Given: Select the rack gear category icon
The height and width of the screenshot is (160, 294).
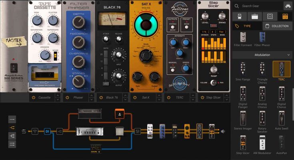Looking at the screenshot, I should [285, 16].
